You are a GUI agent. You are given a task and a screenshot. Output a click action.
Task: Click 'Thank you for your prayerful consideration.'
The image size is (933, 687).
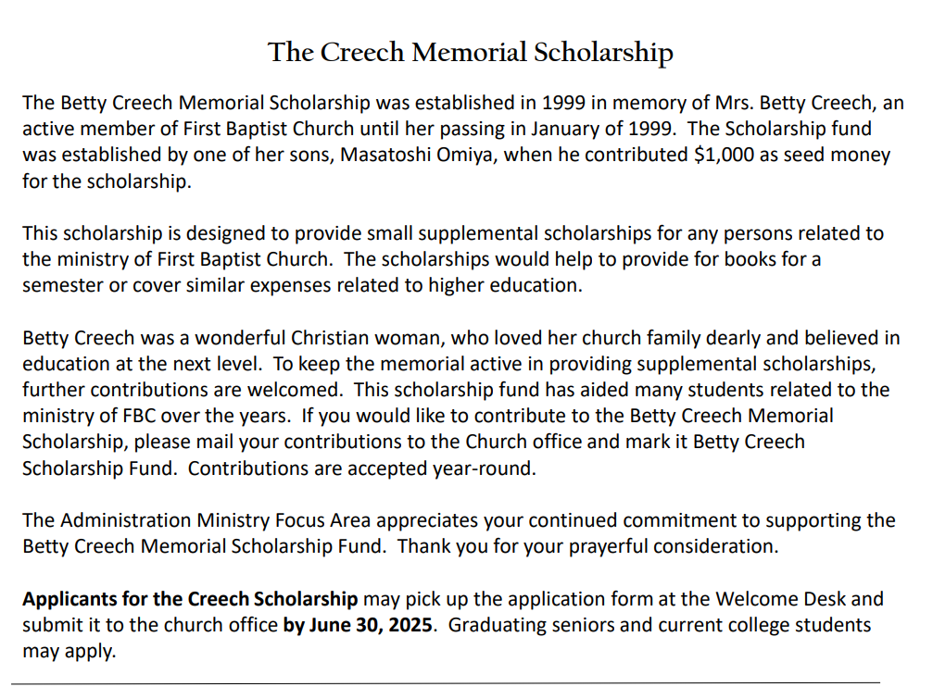click(588, 546)
